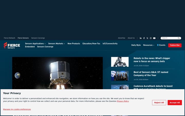Screen dimensions: 185x116
Task: Open the Advertise link
Action: point(122,38)
